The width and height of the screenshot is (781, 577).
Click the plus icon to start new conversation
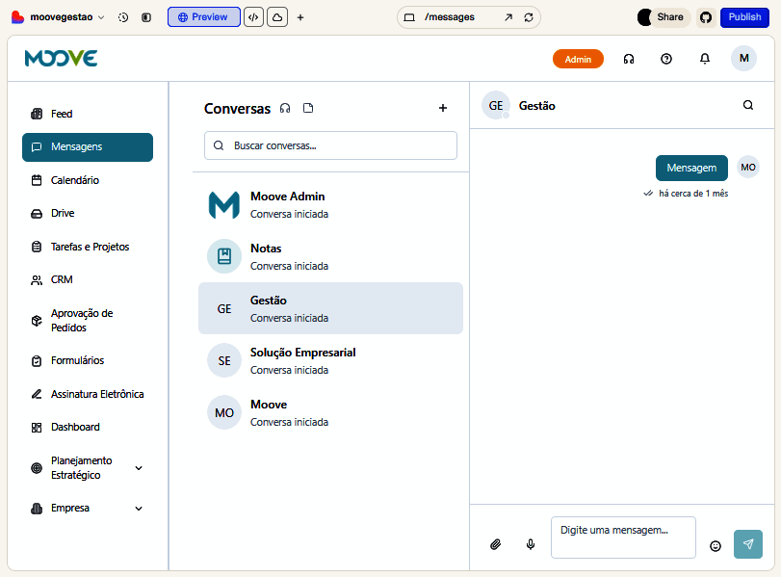443,109
